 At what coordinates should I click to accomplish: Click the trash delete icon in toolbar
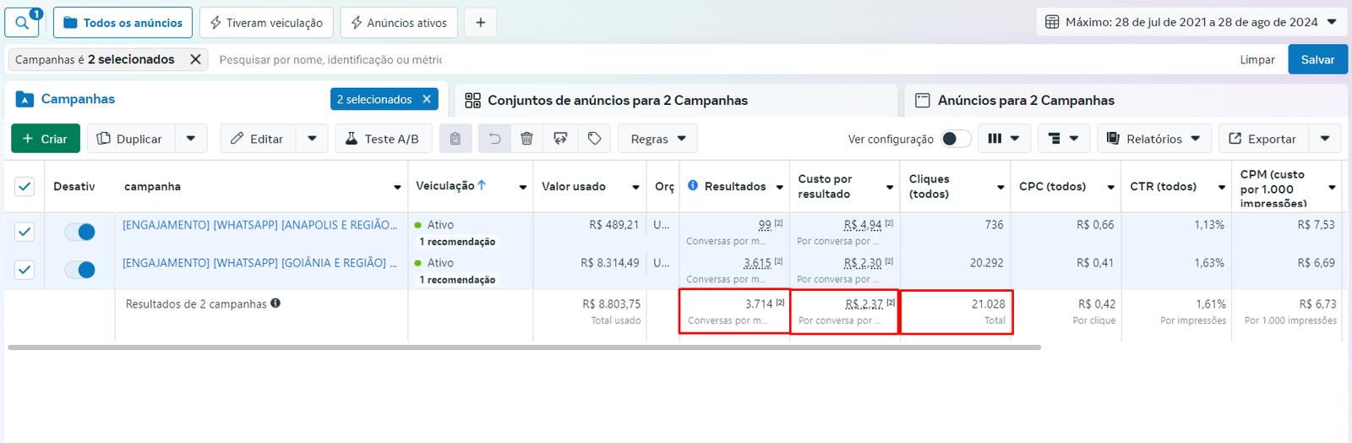point(526,139)
